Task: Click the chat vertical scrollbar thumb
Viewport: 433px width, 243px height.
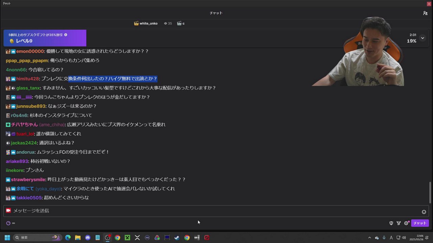Action: pyautogui.click(x=430, y=192)
